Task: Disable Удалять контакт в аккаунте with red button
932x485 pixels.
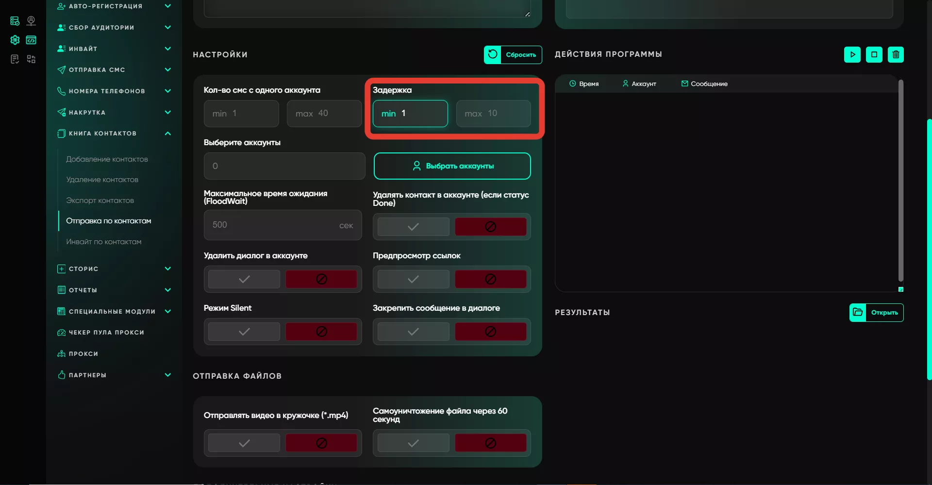Action: click(x=490, y=227)
